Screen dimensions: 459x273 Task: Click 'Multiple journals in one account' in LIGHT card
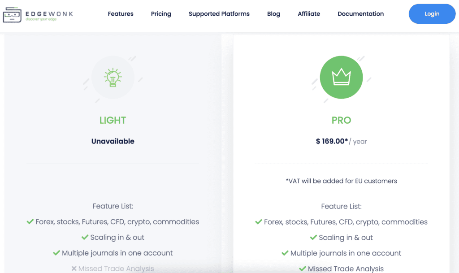(117, 253)
